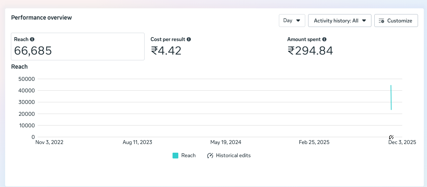Click the caret arrow beside Activity history: All
Viewport: 427px width, 187px height.
tap(364, 21)
